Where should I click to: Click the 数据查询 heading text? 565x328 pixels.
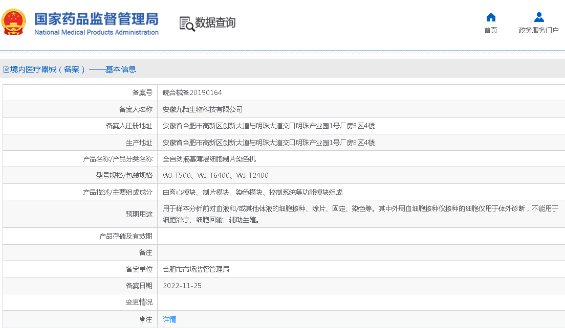point(215,23)
